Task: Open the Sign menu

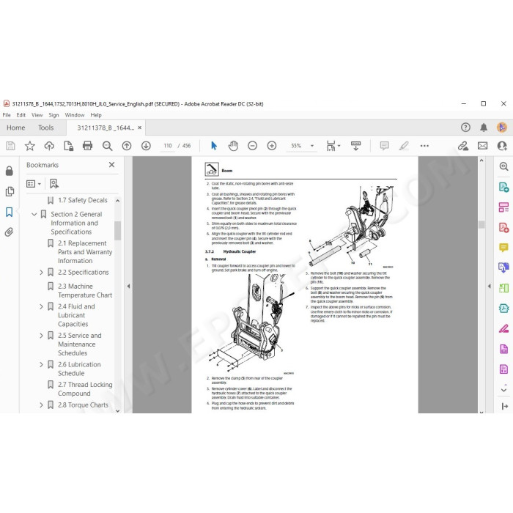Action: point(53,115)
